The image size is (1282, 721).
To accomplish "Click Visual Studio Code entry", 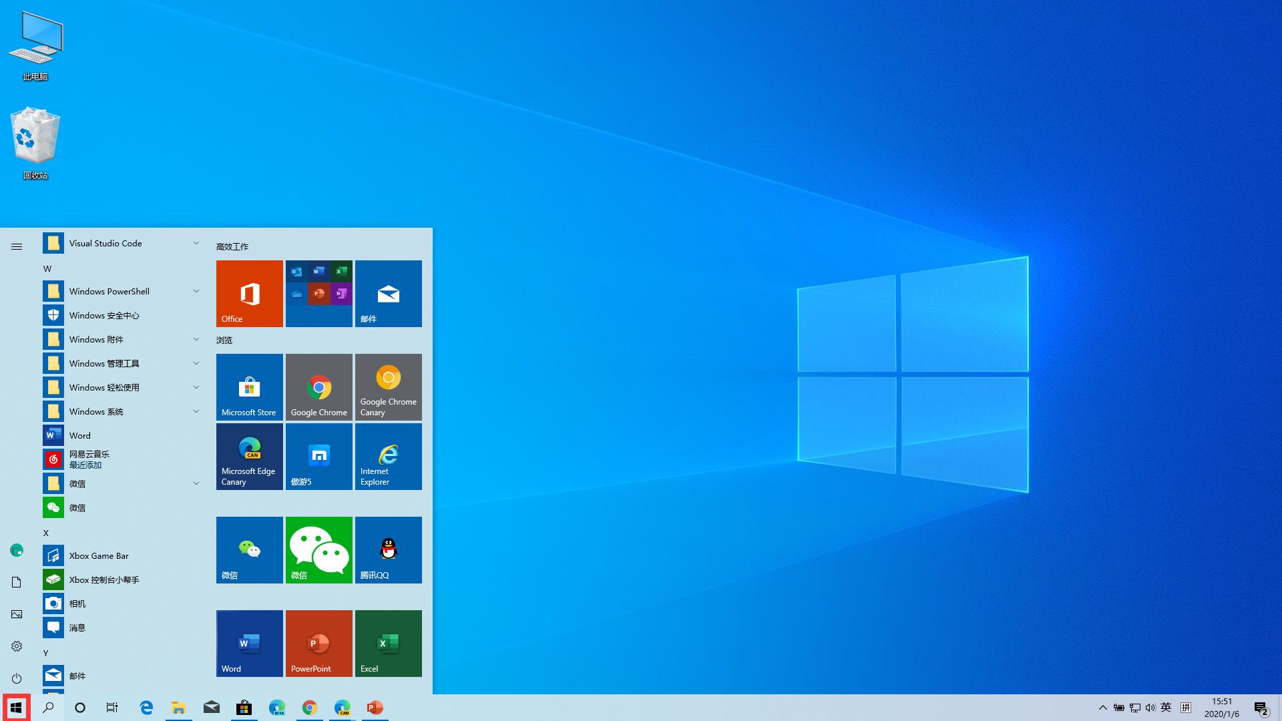I will (x=105, y=243).
